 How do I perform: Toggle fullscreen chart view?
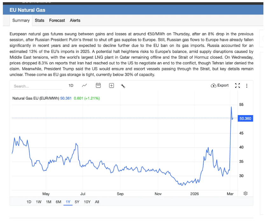tap(237, 86)
